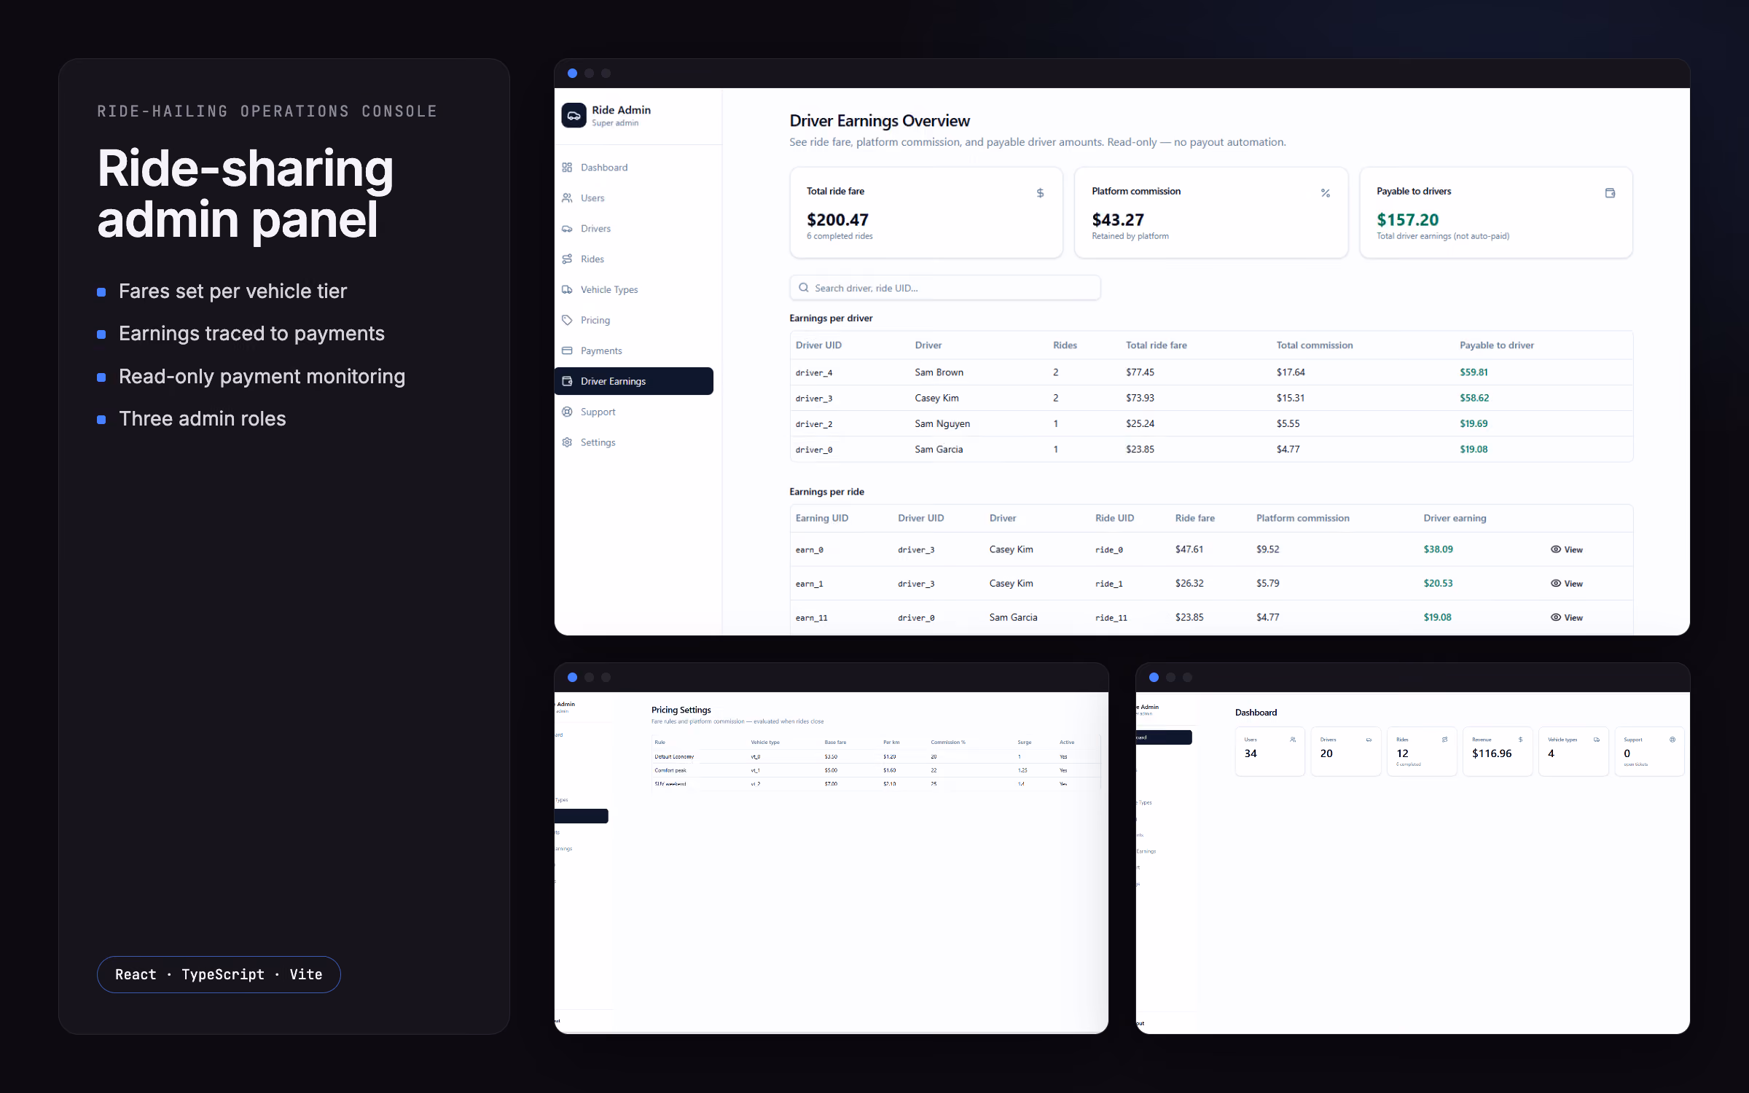Click the Users people icon in sidebar
This screenshot has height=1093, width=1749.
pyautogui.click(x=567, y=198)
